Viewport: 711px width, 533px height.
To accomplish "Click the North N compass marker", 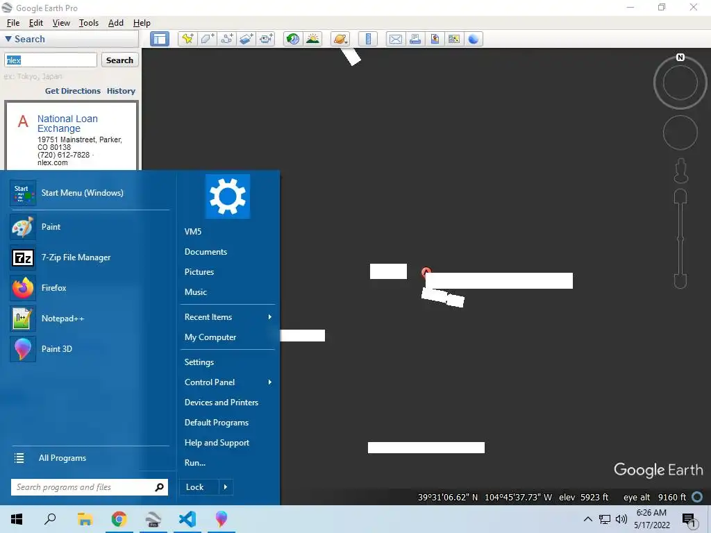I will tap(680, 57).
